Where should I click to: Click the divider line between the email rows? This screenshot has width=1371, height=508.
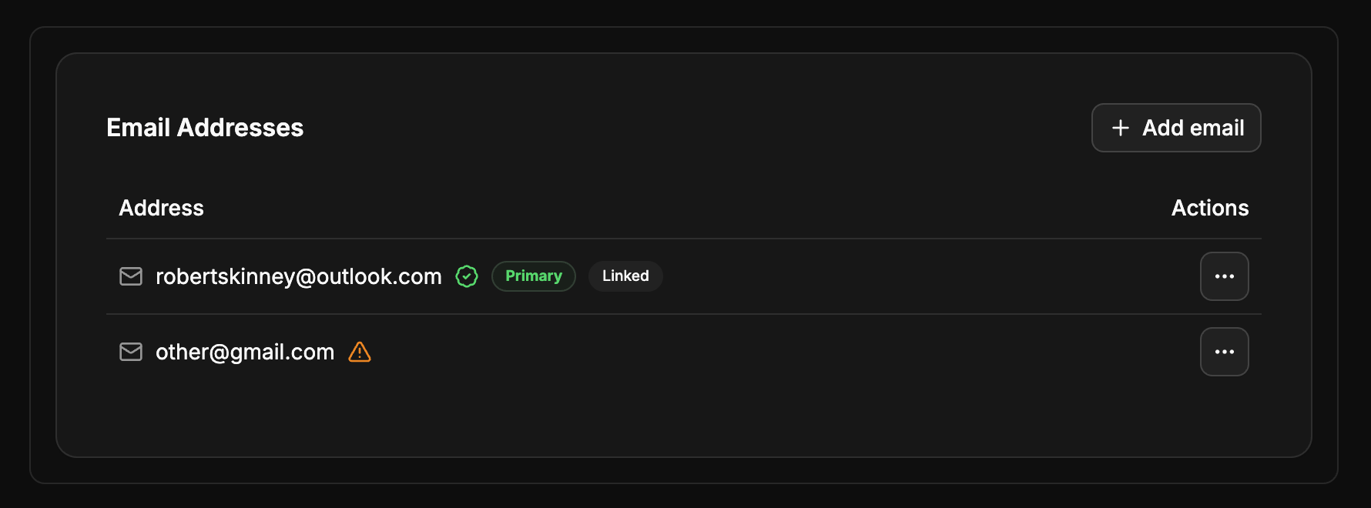[x=684, y=314]
